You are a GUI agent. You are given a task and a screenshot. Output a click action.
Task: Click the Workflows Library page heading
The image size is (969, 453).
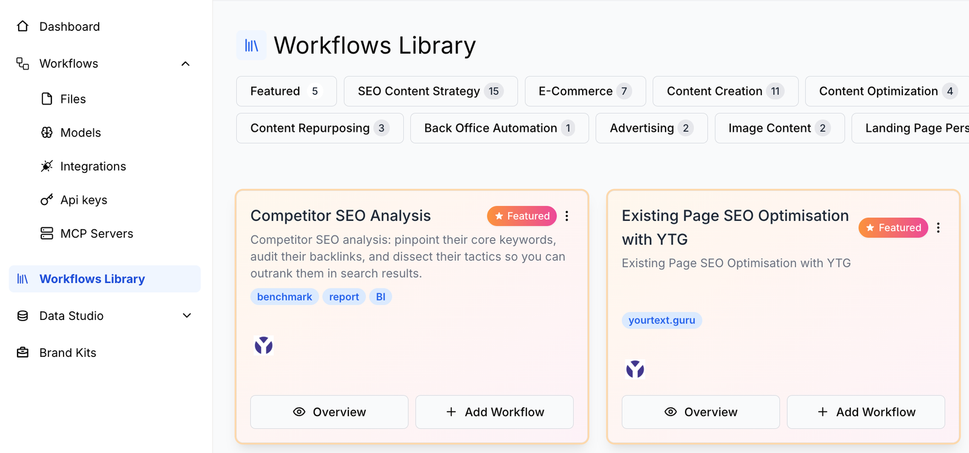375,45
